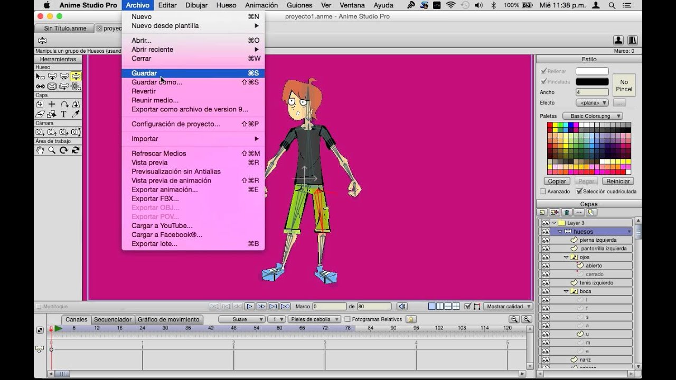The width and height of the screenshot is (676, 380).
Task: Open the Mostrar calidad dropdown
Action: pos(508,306)
